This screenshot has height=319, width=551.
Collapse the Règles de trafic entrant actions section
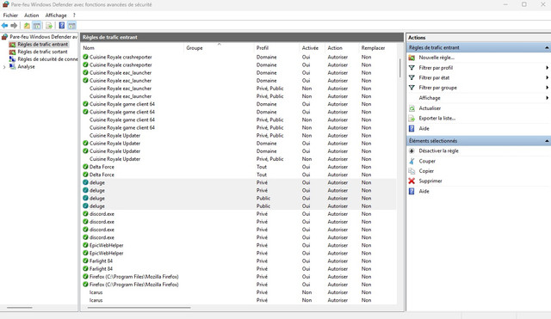coord(548,48)
